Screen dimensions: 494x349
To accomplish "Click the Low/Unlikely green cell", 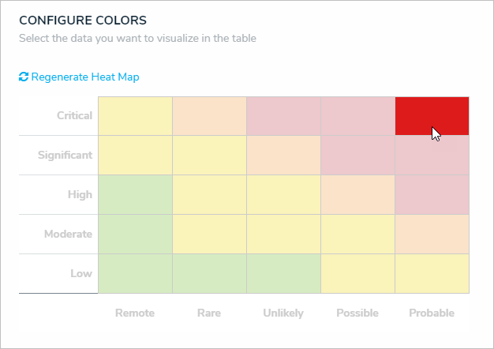I will click(283, 273).
